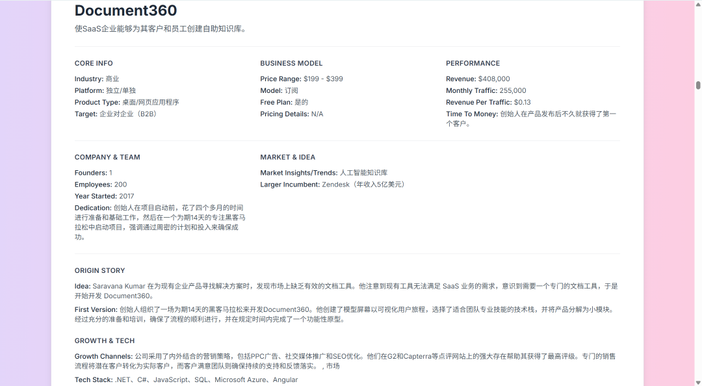The image size is (702, 386).
Task: Click the COMPANY & TEAM heading
Action: [x=107, y=157]
